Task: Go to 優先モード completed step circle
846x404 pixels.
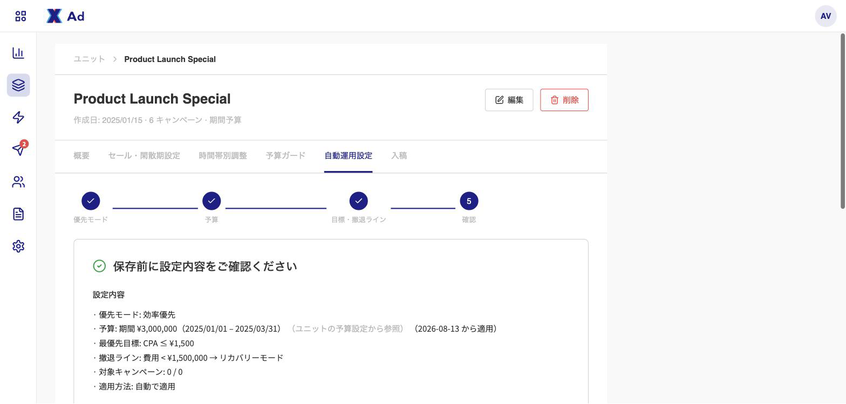Action: (x=91, y=201)
